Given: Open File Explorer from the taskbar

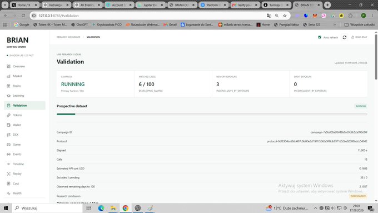Looking at the screenshot, I should (x=113, y=208).
